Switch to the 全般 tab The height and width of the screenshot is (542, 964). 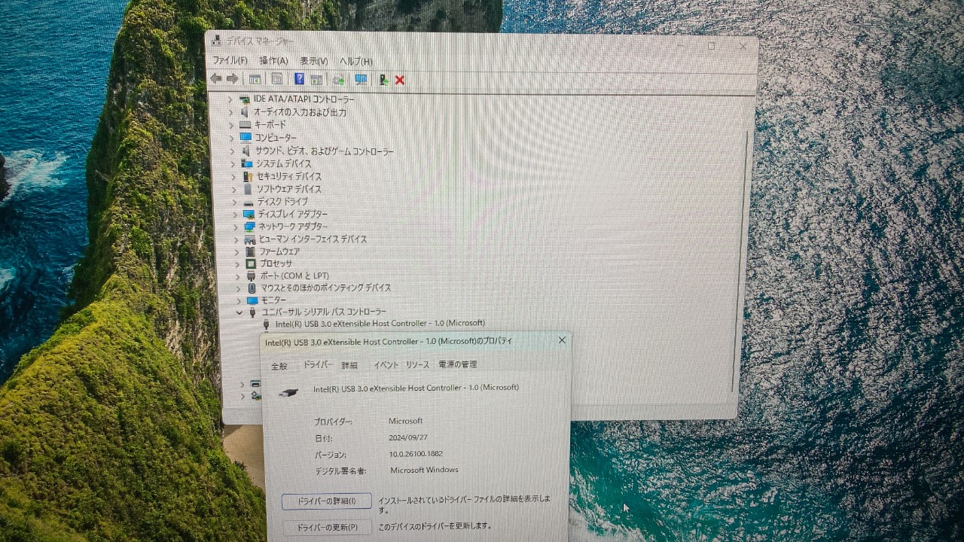pos(279,366)
